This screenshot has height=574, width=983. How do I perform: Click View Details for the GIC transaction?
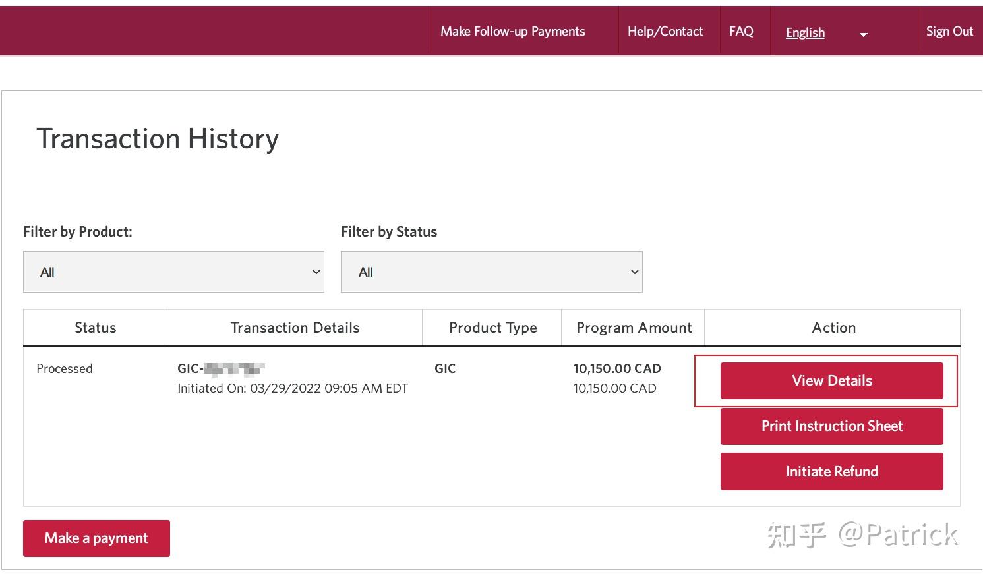tap(831, 381)
